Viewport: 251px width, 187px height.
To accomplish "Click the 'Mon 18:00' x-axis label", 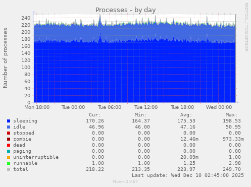I will 37,107.
